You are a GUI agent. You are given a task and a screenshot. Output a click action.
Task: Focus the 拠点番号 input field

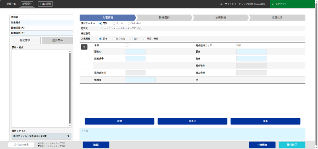point(135,59)
